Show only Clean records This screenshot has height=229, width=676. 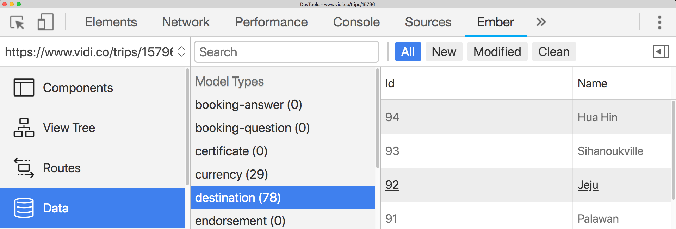[554, 52]
